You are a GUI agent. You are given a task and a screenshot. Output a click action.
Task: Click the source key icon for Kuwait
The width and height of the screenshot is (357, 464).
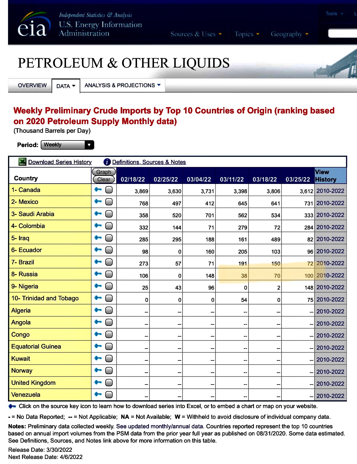point(98,358)
